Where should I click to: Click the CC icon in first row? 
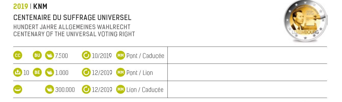click(x=18, y=55)
